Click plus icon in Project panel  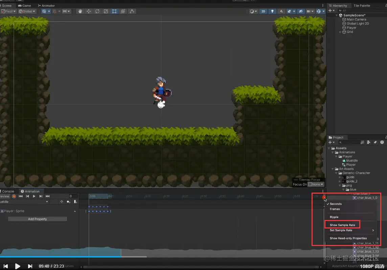[330, 142]
